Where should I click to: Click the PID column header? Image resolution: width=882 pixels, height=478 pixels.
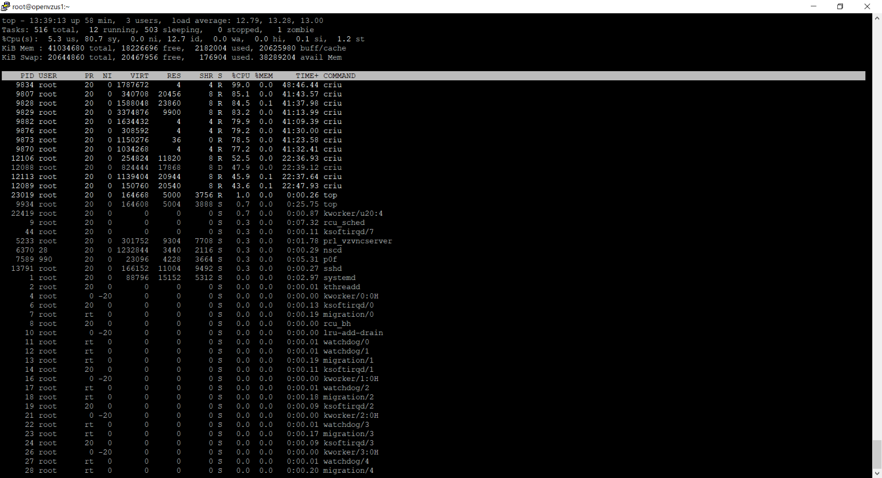click(27, 76)
